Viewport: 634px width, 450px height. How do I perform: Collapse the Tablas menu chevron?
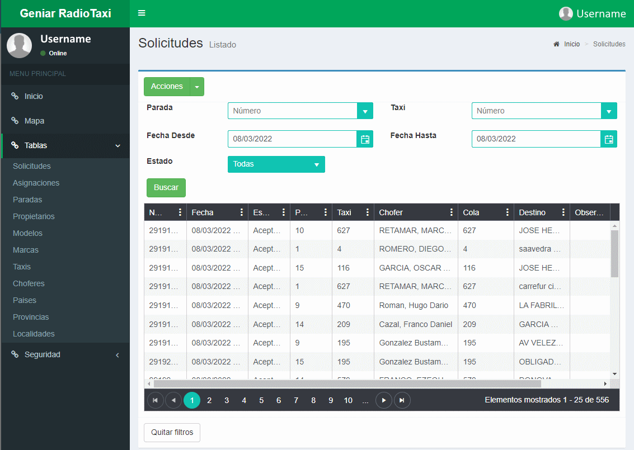pyautogui.click(x=118, y=146)
